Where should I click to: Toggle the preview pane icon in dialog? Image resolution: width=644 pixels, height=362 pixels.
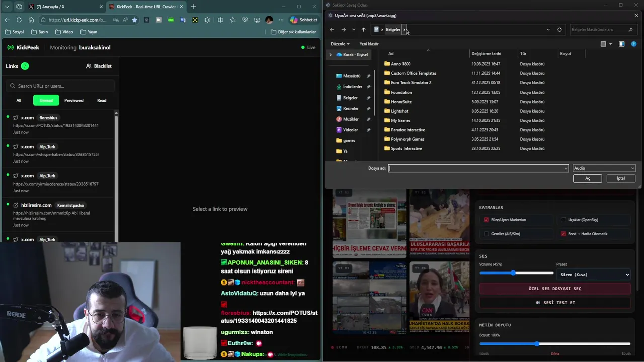click(622, 44)
